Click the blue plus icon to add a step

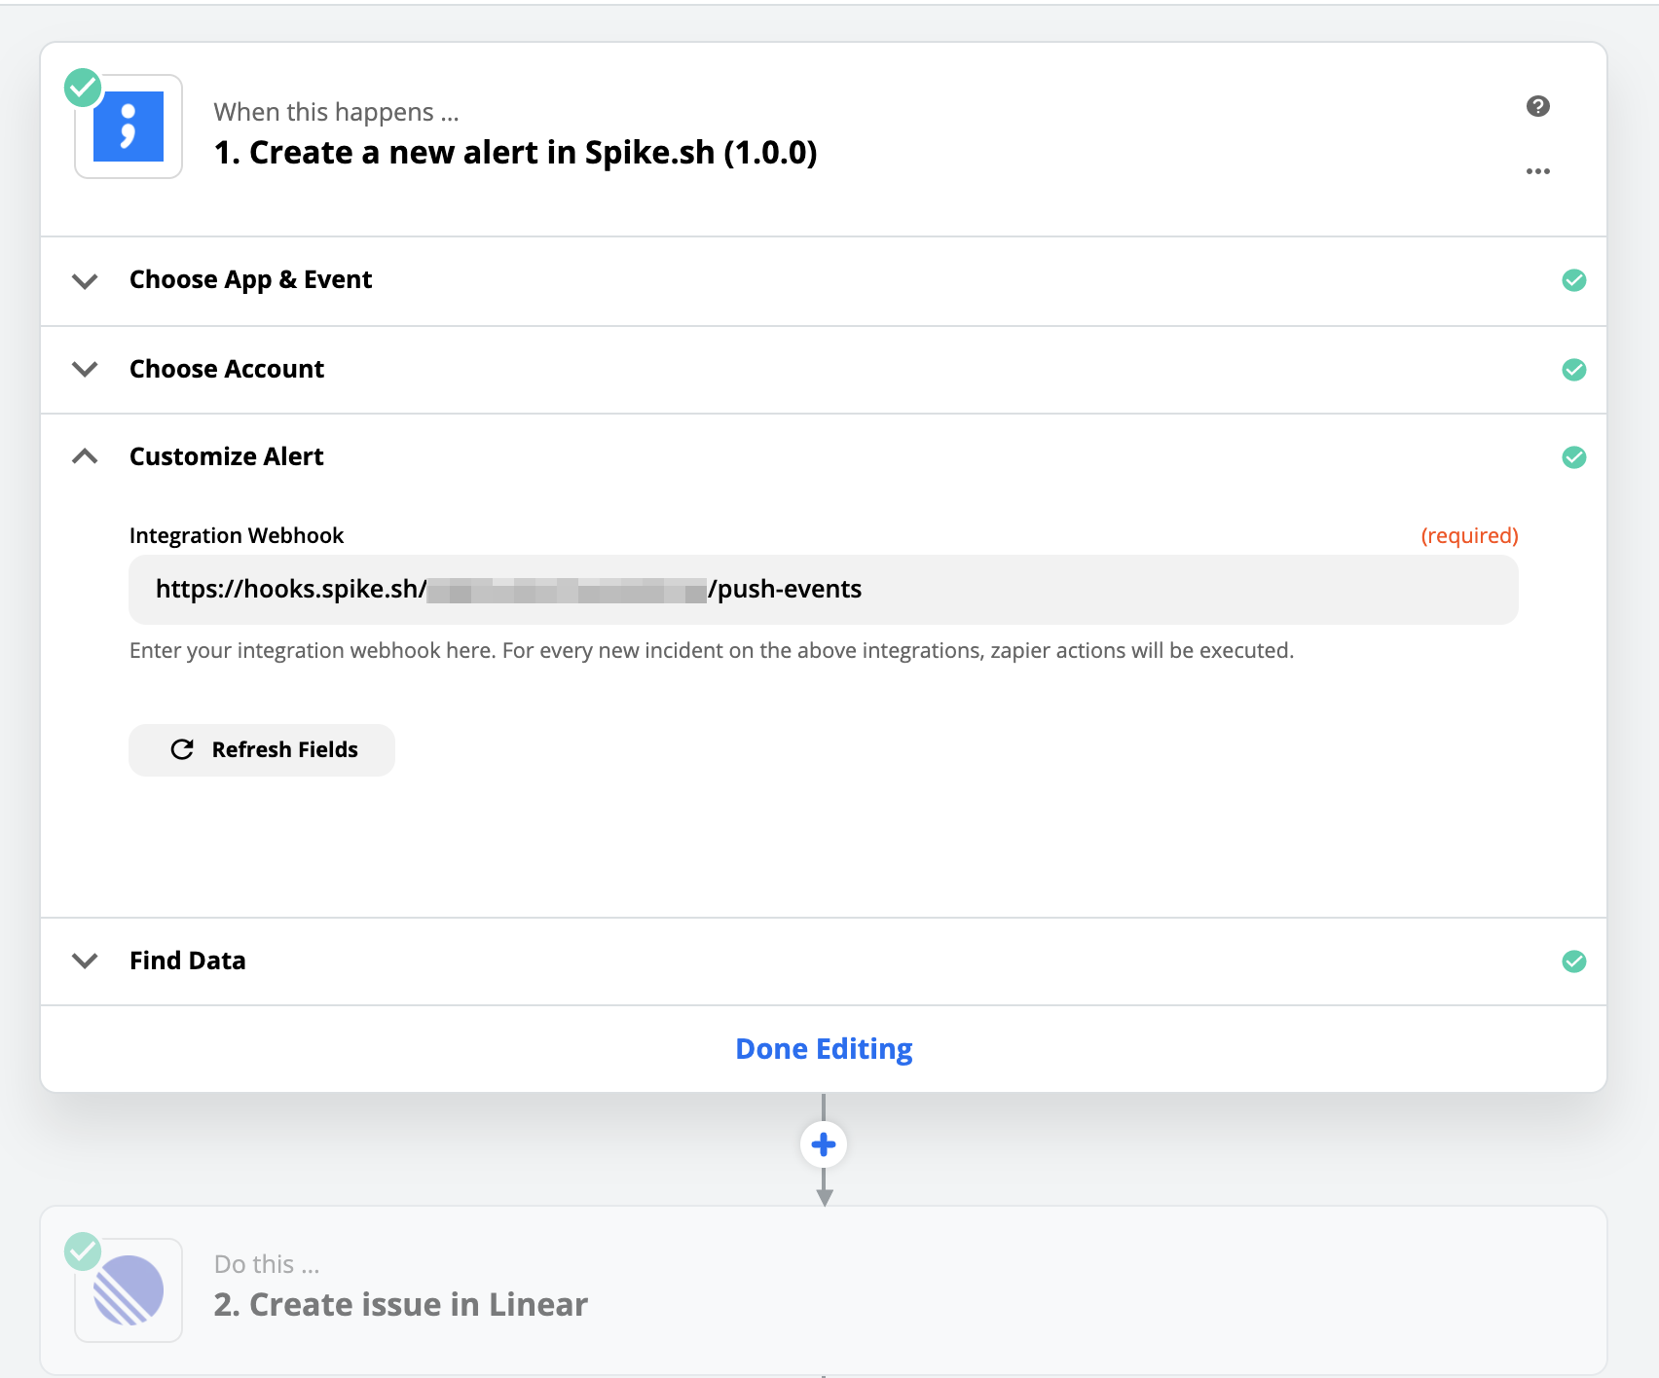click(824, 1144)
